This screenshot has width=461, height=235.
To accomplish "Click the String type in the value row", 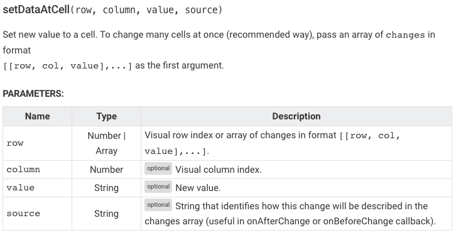I will coord(106,188).
